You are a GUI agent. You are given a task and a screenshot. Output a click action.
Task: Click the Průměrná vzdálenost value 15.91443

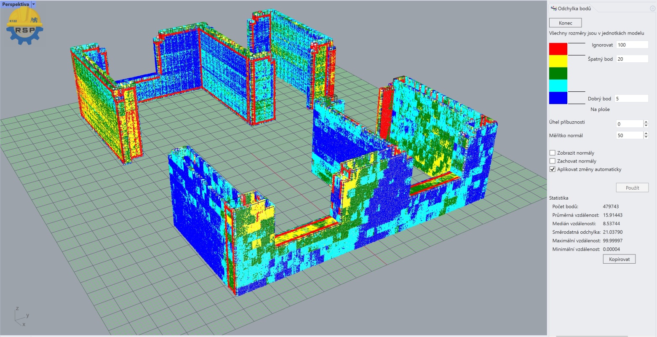coord(612,215)
